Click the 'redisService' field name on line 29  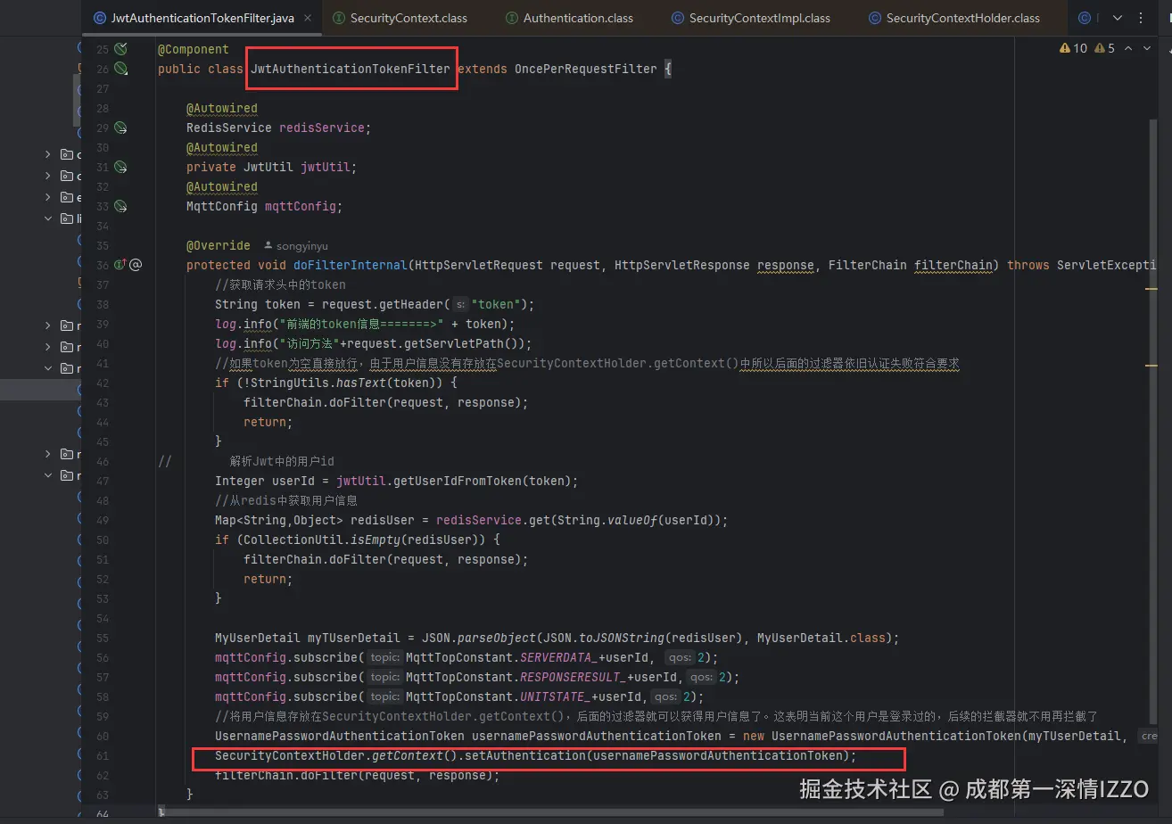[322, 128]
